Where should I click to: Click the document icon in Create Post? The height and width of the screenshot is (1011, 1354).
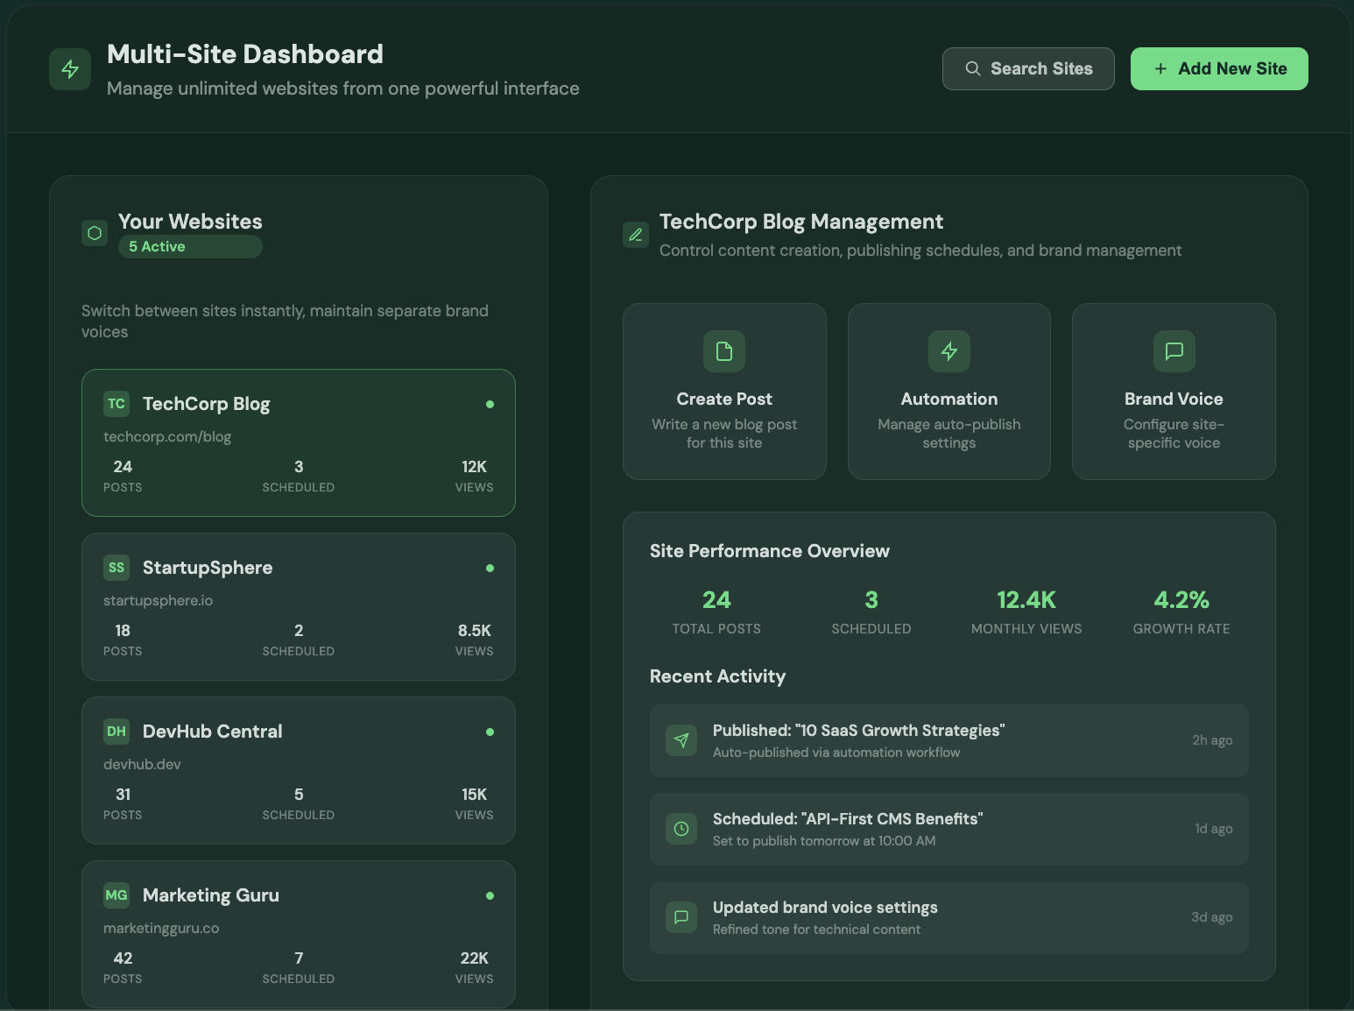pyautogui.click(x=724, y=351)
